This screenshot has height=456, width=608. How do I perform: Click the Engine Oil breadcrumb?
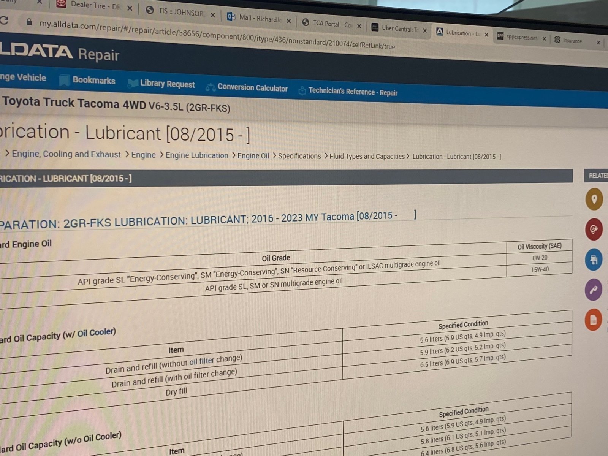tap(253, 156)
